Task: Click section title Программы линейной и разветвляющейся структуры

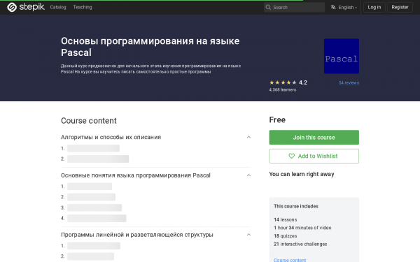Action: coord(137,235)
